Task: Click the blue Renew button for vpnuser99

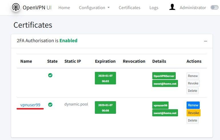Action: (193, 105)
